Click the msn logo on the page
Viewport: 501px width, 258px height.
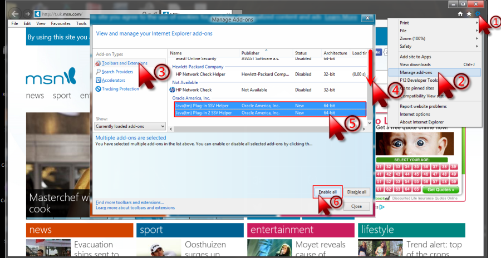[x=51, y=77]
